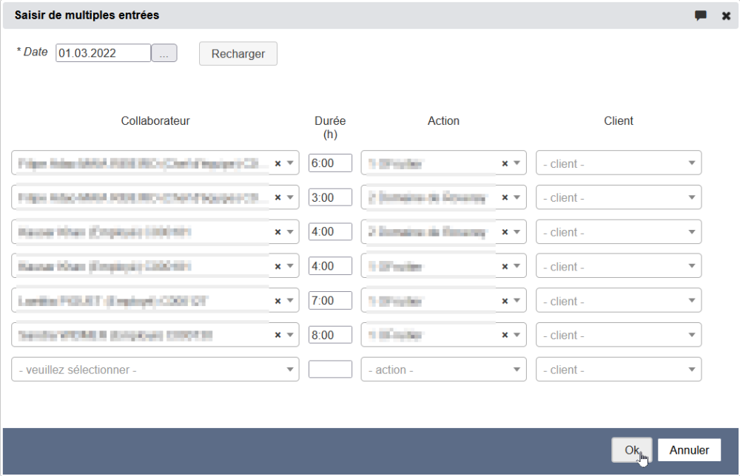Expand the action dropdown arrow in the 6:00 row
Image resolution: width=740 pixels, height=476 pixels.
(517, 163)
